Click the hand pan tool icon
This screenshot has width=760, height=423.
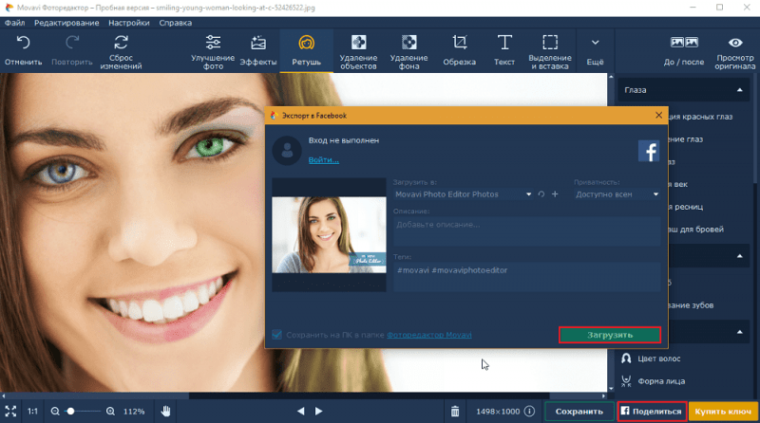pos(165,412)
